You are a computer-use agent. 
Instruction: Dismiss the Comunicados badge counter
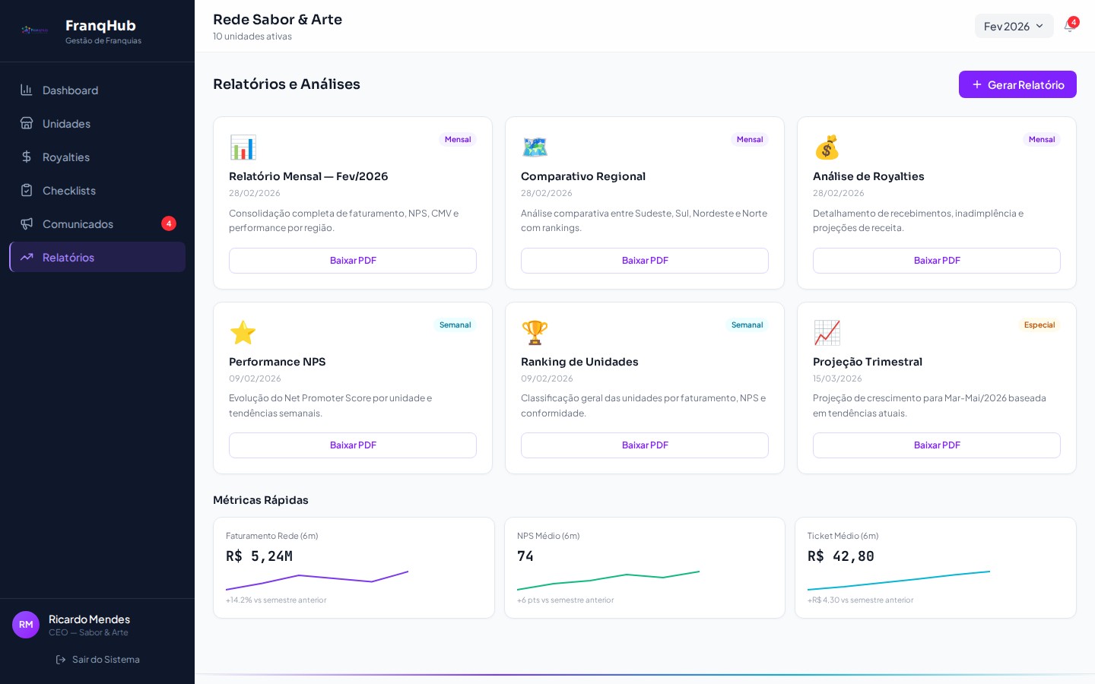pos(169,223)
